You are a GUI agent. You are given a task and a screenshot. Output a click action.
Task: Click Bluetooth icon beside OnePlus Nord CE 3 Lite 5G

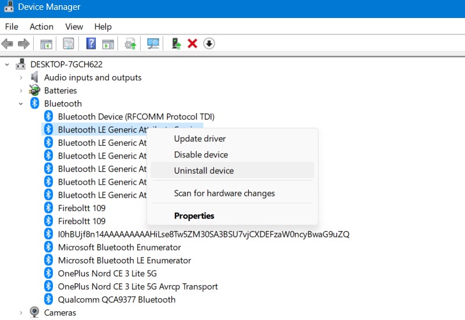(48, 273)
